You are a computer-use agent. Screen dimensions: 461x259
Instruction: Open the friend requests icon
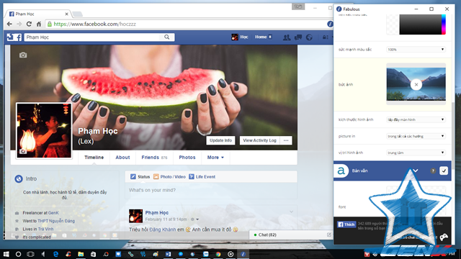[x=287, y=37]
